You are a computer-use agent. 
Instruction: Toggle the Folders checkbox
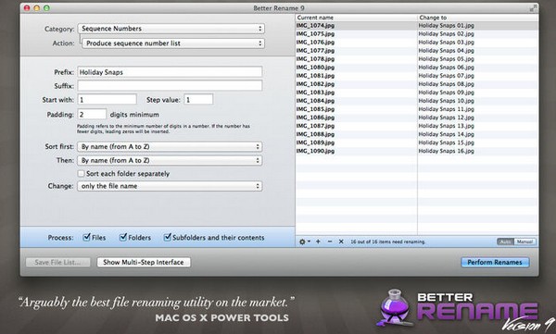[123, 237]
